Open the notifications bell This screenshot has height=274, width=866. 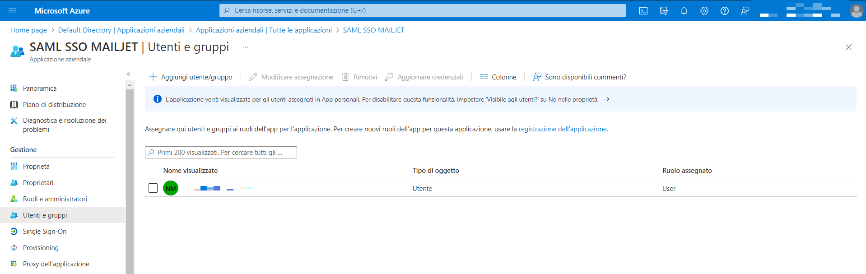[684, 11]
